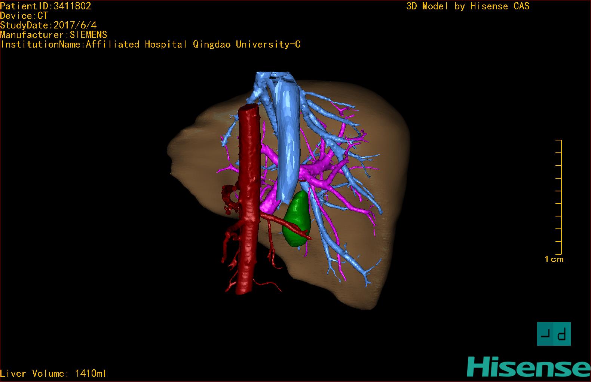This screenshot has width=591, height=382.
Task: Click the Device:CT label
Action: tap(24, 16)
